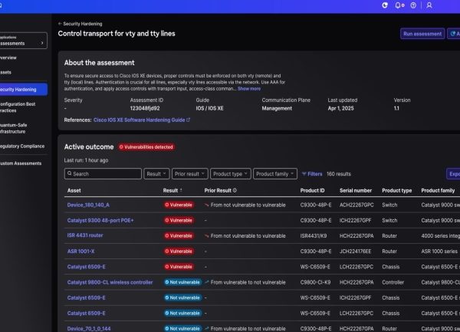Sort by the Result column arrow
The image size is (460, 332).
[182, 190]
